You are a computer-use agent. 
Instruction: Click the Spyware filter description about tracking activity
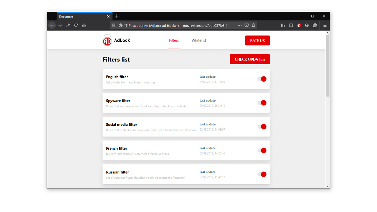coord(146,106)
